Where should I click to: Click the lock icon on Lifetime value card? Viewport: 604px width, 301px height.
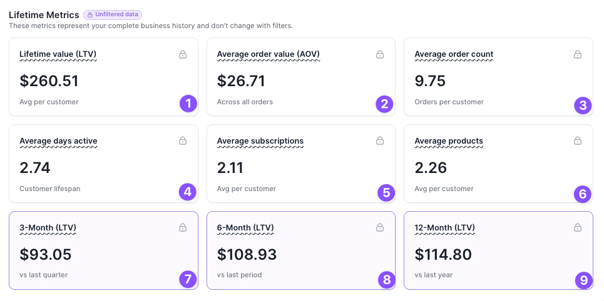[x=183, y=54]
